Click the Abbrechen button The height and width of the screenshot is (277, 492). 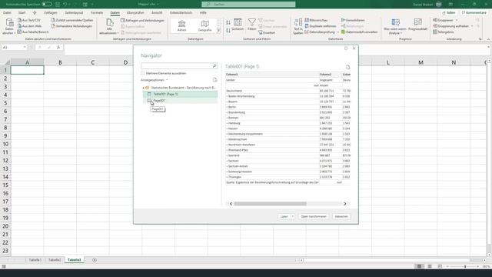click(x=341, y=216)
